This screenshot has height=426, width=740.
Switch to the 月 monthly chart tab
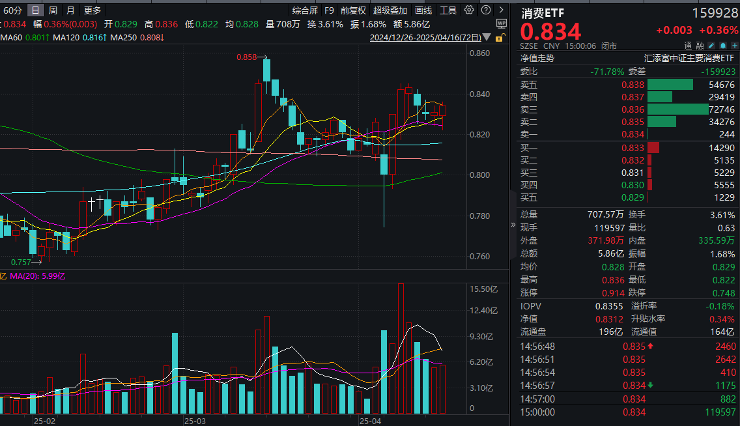click(x=70, y=10)
